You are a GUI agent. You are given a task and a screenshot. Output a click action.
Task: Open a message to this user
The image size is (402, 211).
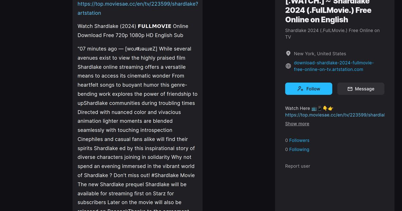pos(360,89)
